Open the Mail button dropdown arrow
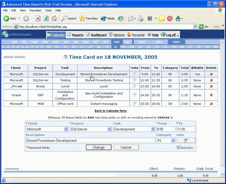The width and height of the screenshot is (226, 184). click(135, 18)
